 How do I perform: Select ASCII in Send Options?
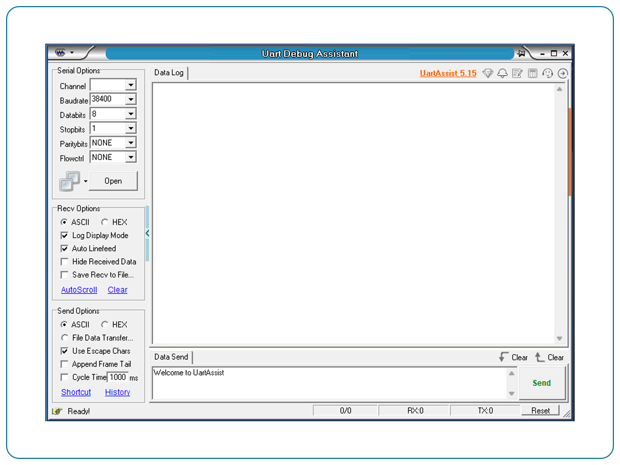coord(75,324)
